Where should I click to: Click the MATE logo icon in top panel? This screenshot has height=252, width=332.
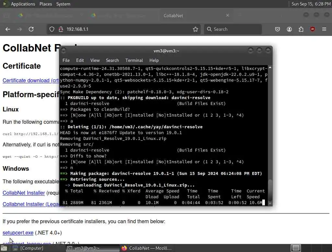[x=6, y=4]
